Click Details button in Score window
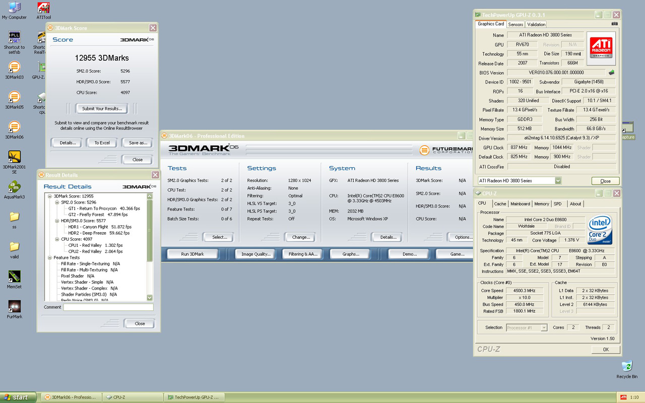 (68, 143)
